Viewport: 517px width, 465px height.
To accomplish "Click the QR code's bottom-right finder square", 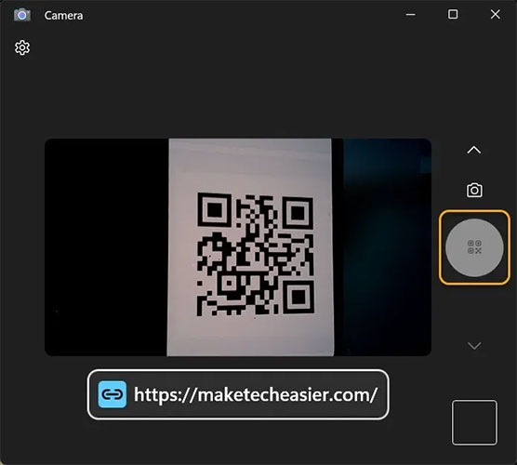I will coord(298,298).
